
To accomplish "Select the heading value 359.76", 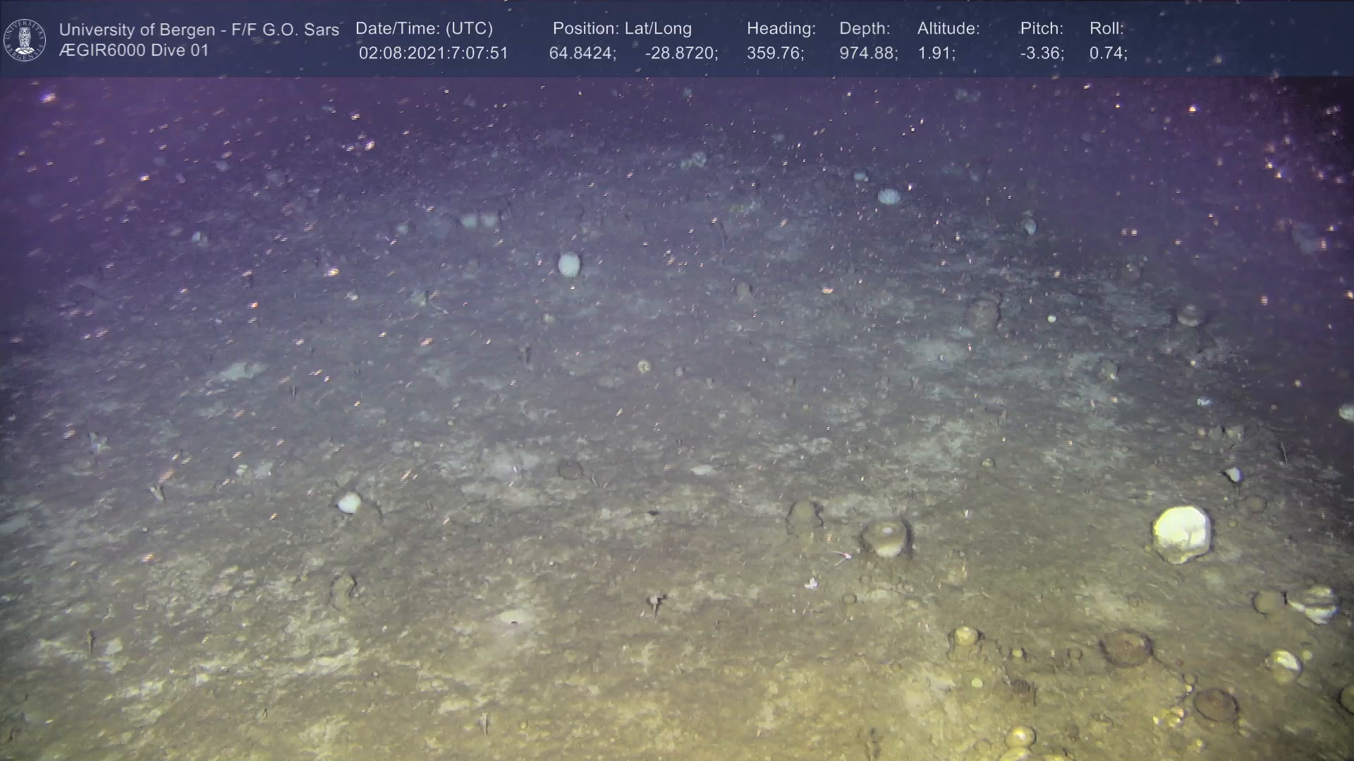I will click(774, 54).
